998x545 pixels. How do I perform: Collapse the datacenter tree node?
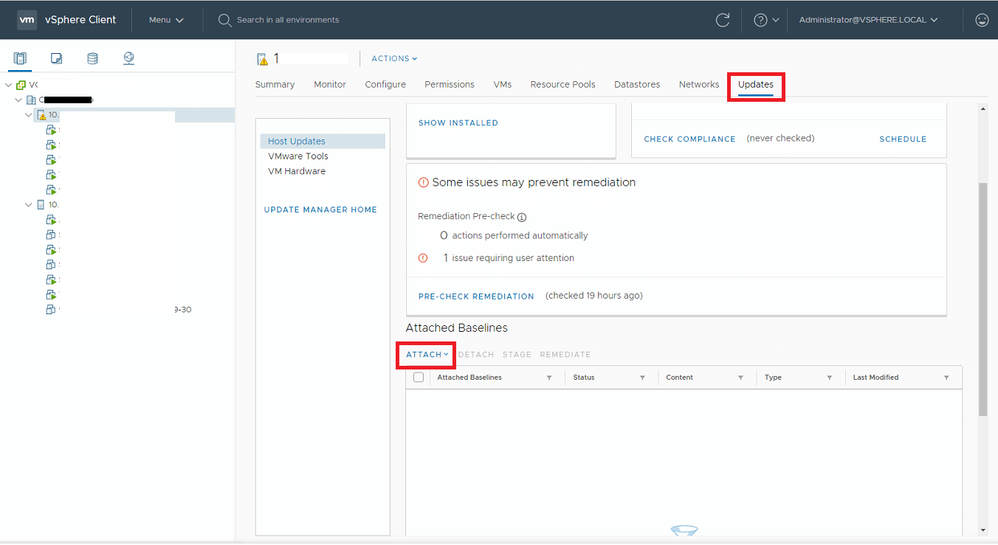18,100
